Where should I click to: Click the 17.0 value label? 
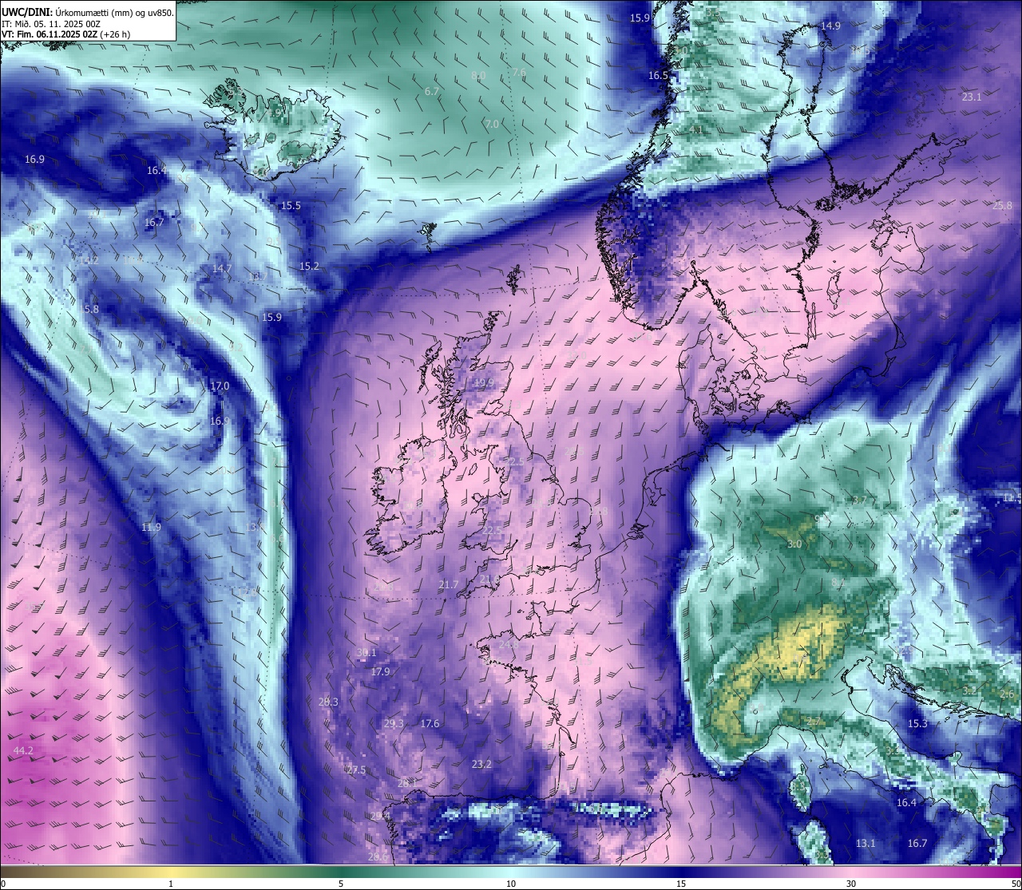[x=220, y=386]
